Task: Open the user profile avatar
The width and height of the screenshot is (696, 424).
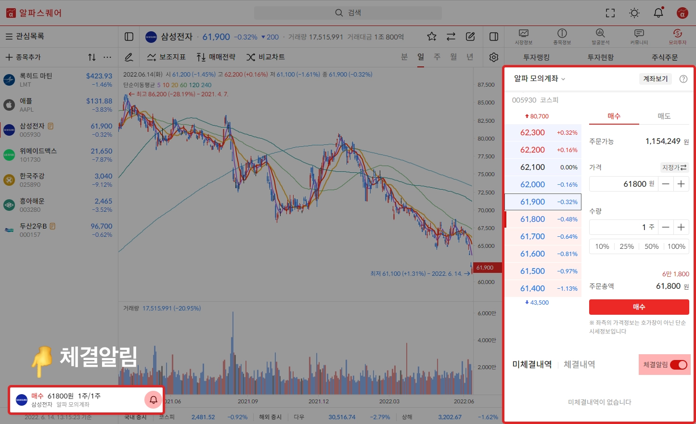Action: coord(682,13)
